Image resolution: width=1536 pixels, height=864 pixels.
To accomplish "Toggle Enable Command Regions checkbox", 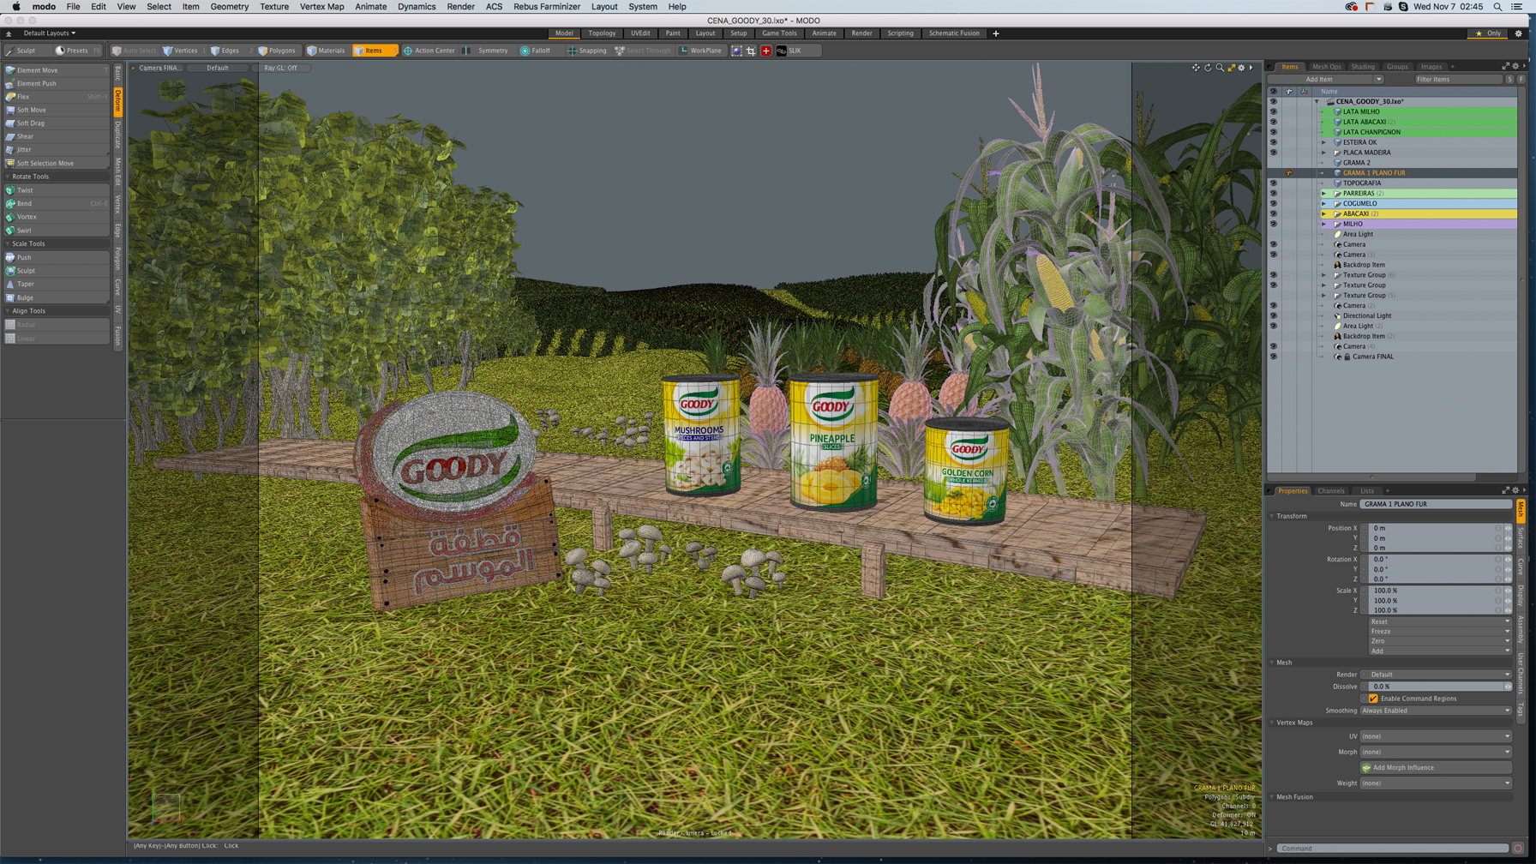I will (1373, 699).
